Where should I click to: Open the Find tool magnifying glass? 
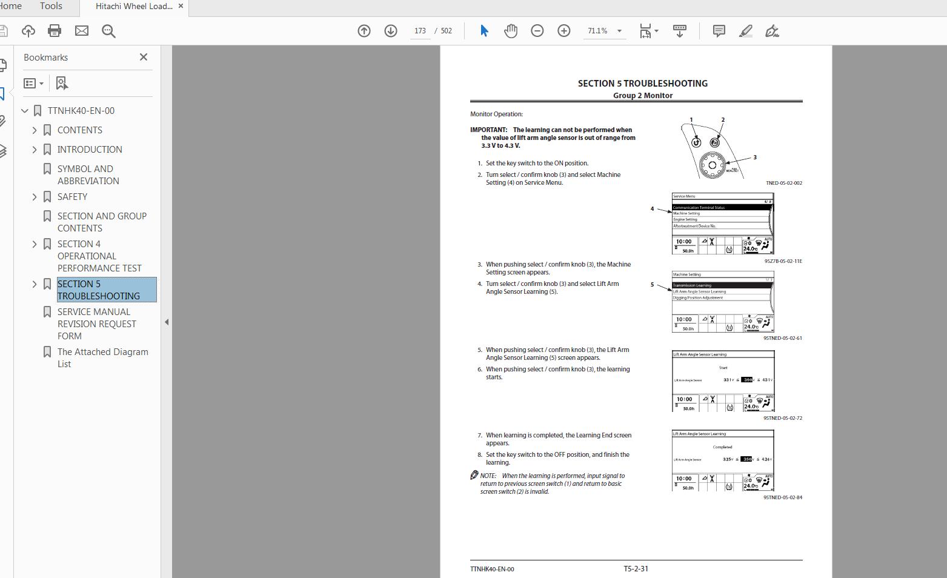[x=108, y=30]
